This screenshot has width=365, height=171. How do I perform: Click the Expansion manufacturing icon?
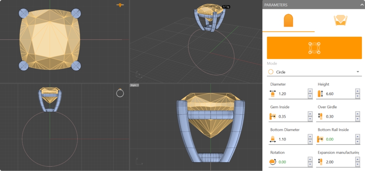(x=320, y=162)
